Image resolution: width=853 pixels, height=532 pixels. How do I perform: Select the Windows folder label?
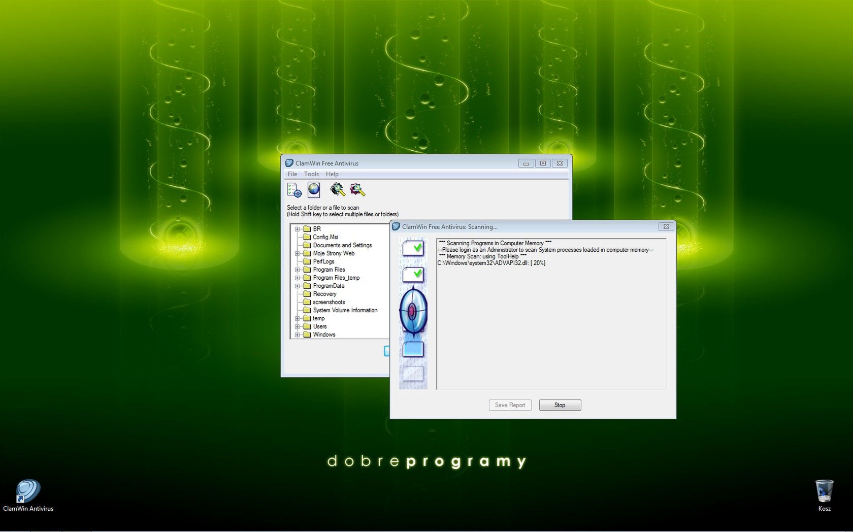pos(324,335)
